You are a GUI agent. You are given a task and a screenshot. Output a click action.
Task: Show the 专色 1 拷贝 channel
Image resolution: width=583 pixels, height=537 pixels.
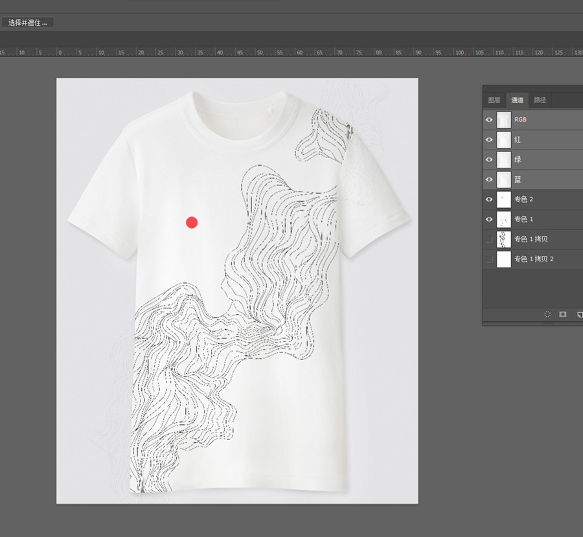click(489, 239)
